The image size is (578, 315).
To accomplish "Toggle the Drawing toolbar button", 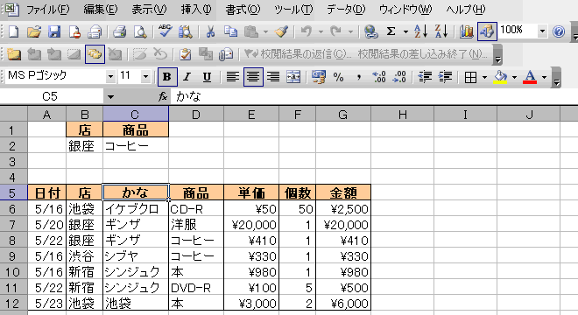I will (487, 31).
